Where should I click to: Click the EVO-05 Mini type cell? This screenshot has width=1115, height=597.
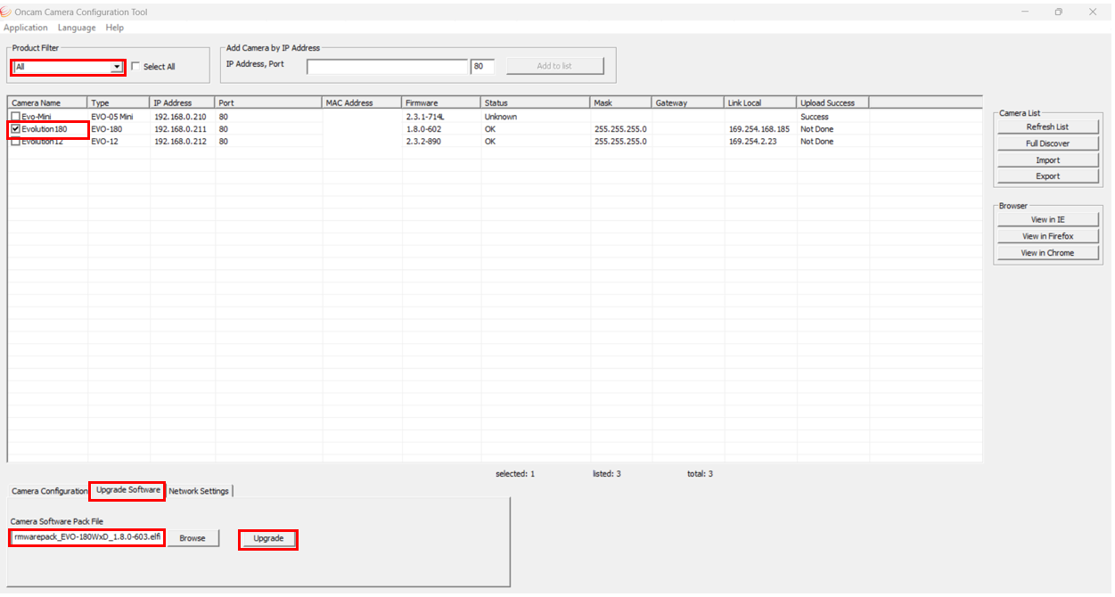112,117
